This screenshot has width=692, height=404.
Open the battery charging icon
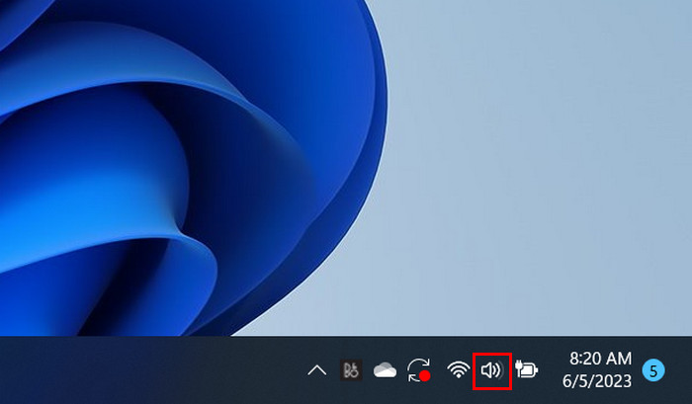tap(527, 369)
